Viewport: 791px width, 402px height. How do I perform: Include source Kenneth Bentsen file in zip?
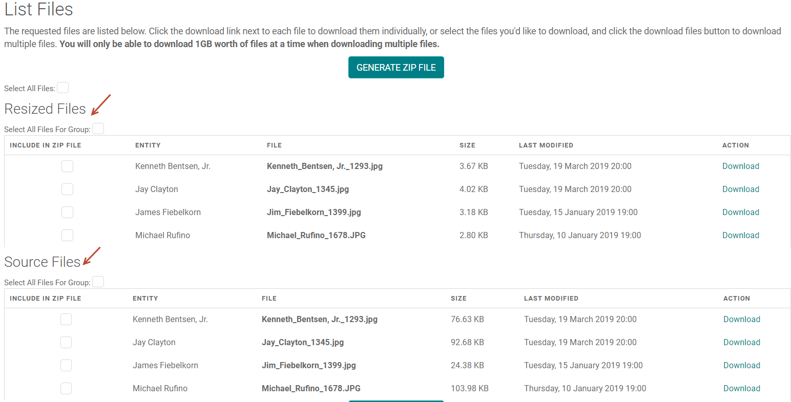click(x=66, y=319)
